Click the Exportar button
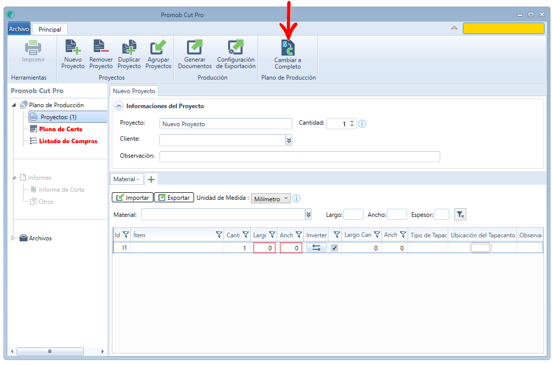 174,198
